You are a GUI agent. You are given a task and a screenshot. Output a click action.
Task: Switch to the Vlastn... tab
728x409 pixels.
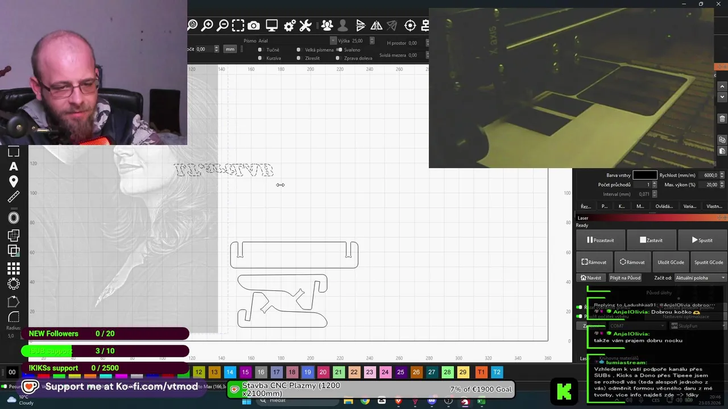click(714, 206)
